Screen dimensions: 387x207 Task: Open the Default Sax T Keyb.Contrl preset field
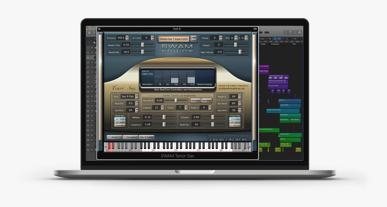(x=174, y=39)
